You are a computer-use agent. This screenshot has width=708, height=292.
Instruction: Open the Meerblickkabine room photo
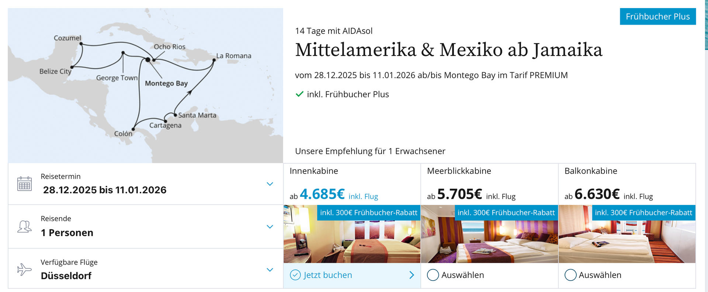[x=489, y=241]
